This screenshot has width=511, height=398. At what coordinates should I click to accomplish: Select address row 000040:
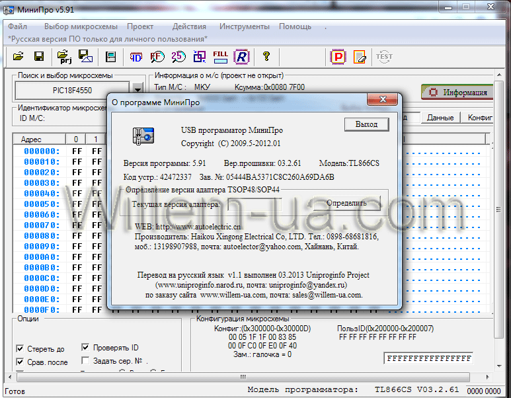click(42, 194)
